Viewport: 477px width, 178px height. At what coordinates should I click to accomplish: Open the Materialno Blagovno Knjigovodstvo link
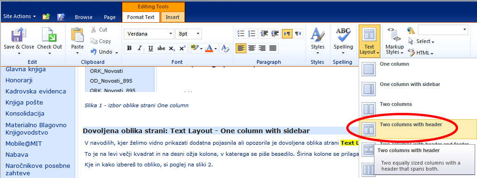coord(36,129)
